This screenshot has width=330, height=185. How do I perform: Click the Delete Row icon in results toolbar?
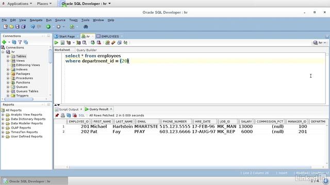tap(74, 115)
